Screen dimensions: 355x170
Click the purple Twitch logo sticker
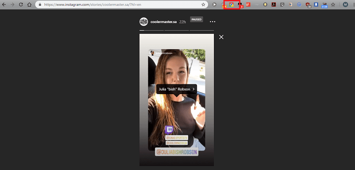169,130
